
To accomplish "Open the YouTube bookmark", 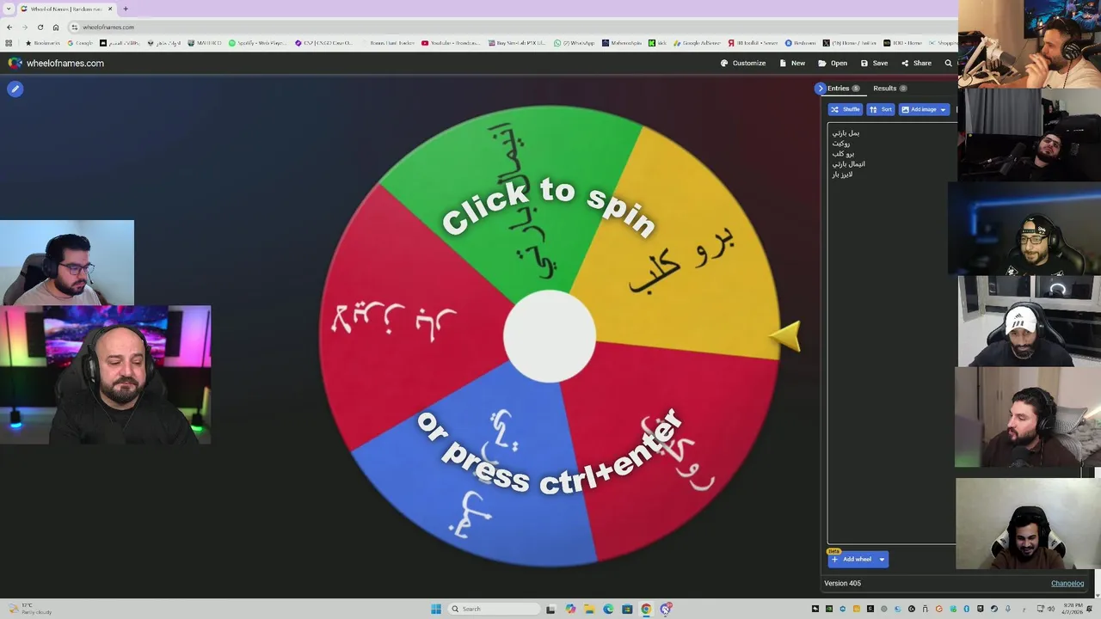I will 451,43.
